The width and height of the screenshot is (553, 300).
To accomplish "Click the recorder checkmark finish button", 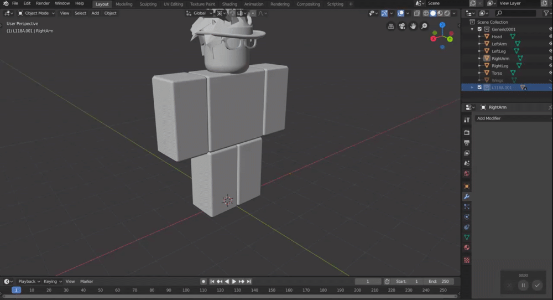I will pyautogui.click(x=537, y=285).
